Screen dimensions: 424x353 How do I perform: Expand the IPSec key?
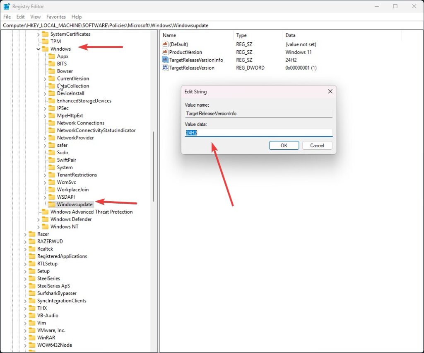(x=45, y=108)
